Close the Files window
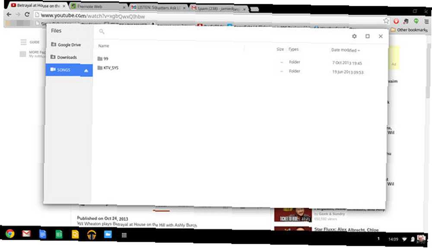 [x=381, y=36]
